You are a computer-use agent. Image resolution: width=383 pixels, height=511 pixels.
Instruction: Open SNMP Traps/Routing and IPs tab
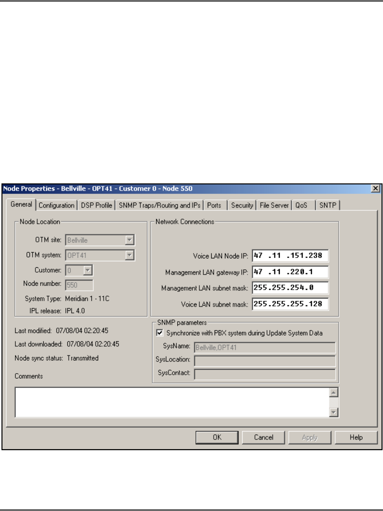(x=160, y=205)
